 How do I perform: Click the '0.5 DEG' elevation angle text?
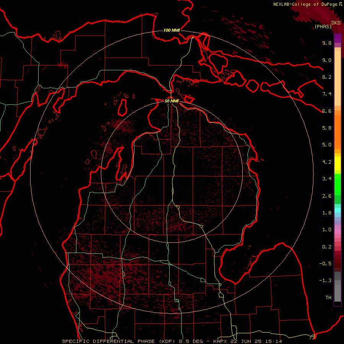pos(192,341)
